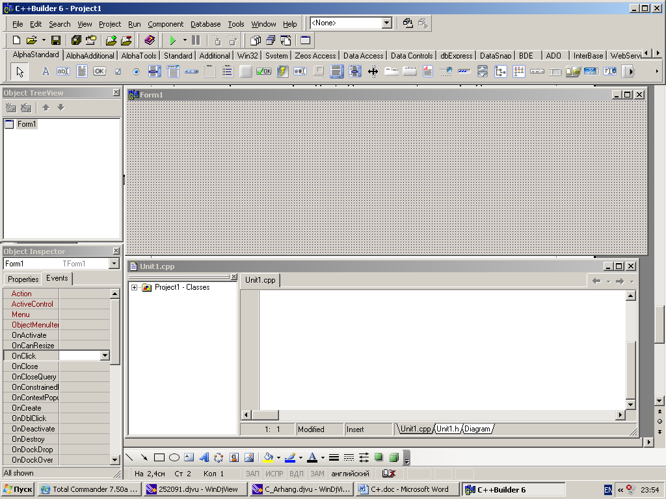Click move-up arrow in Object TreeView
The image size is (666, 499).
46,108
